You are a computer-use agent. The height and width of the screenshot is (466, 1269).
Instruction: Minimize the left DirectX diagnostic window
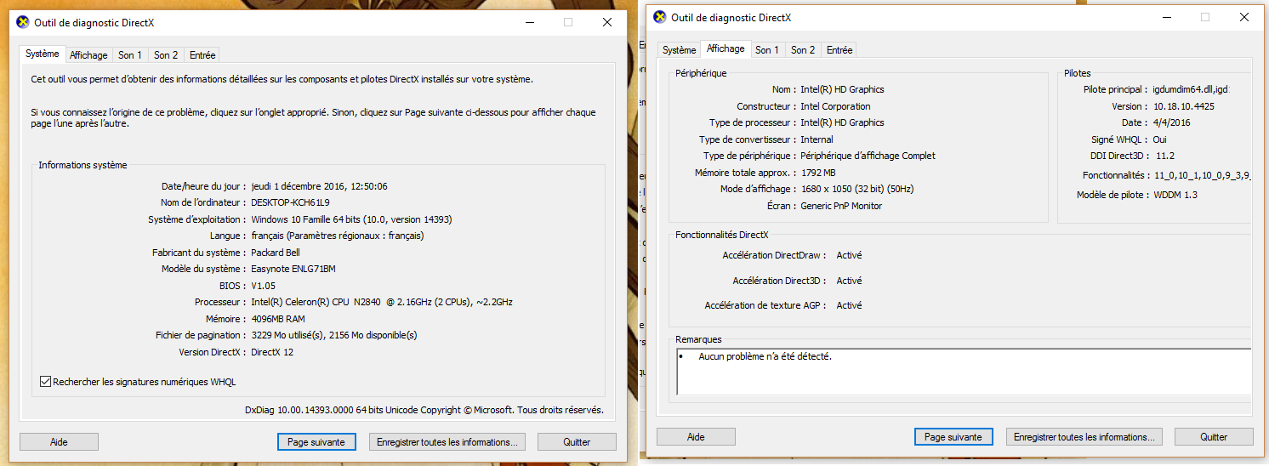point(529,22)
